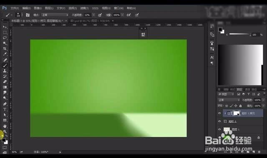
Task: Select the Gradient tool
Action: pyautogui.click(x=5, y=87)
